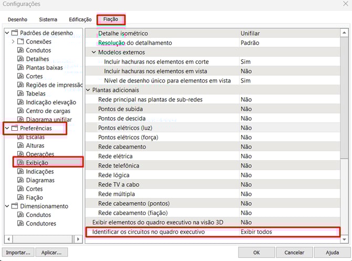Image resolution: width=352 pixels, height=261 pixels.
Task: Click the Tabelas item icon
Action: (x=21, y=93)
